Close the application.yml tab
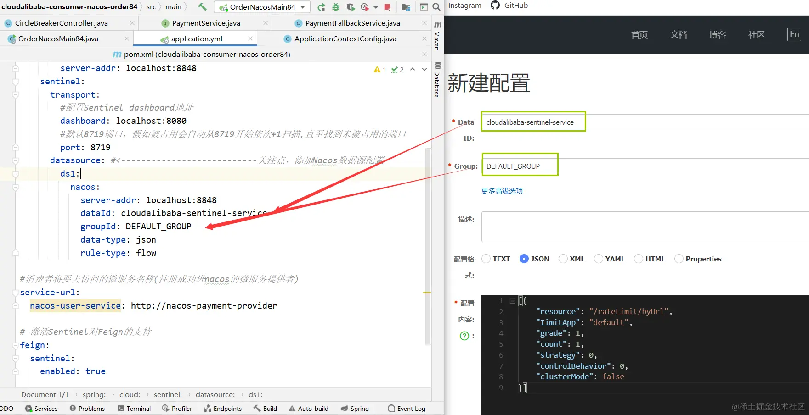 click(250, 39)
